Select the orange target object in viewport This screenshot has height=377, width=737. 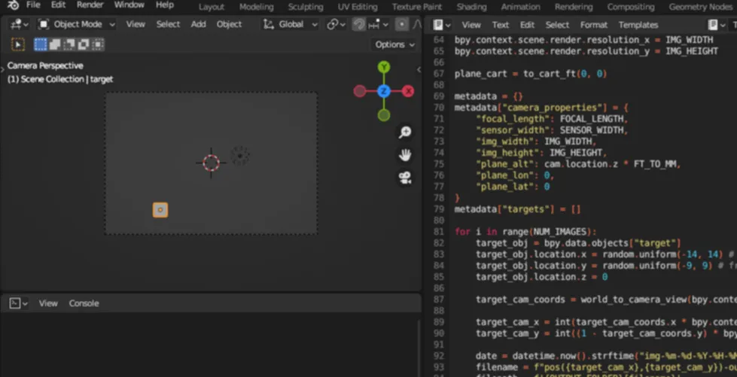(x=160, y=210)
